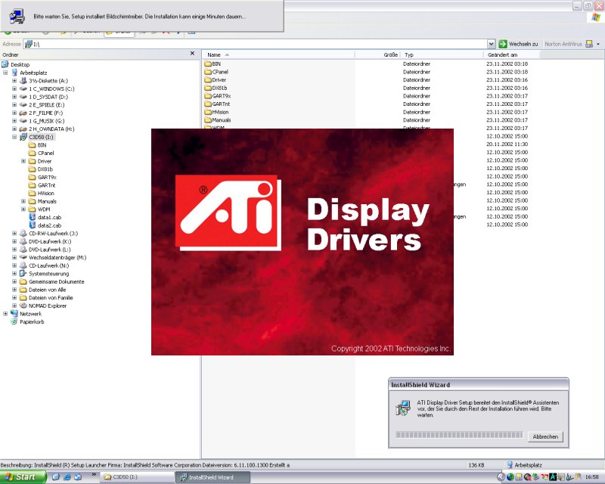Select the CD-RW-Laufwerk (J:) drive icon
605x484 pixels.
[23, 234]
